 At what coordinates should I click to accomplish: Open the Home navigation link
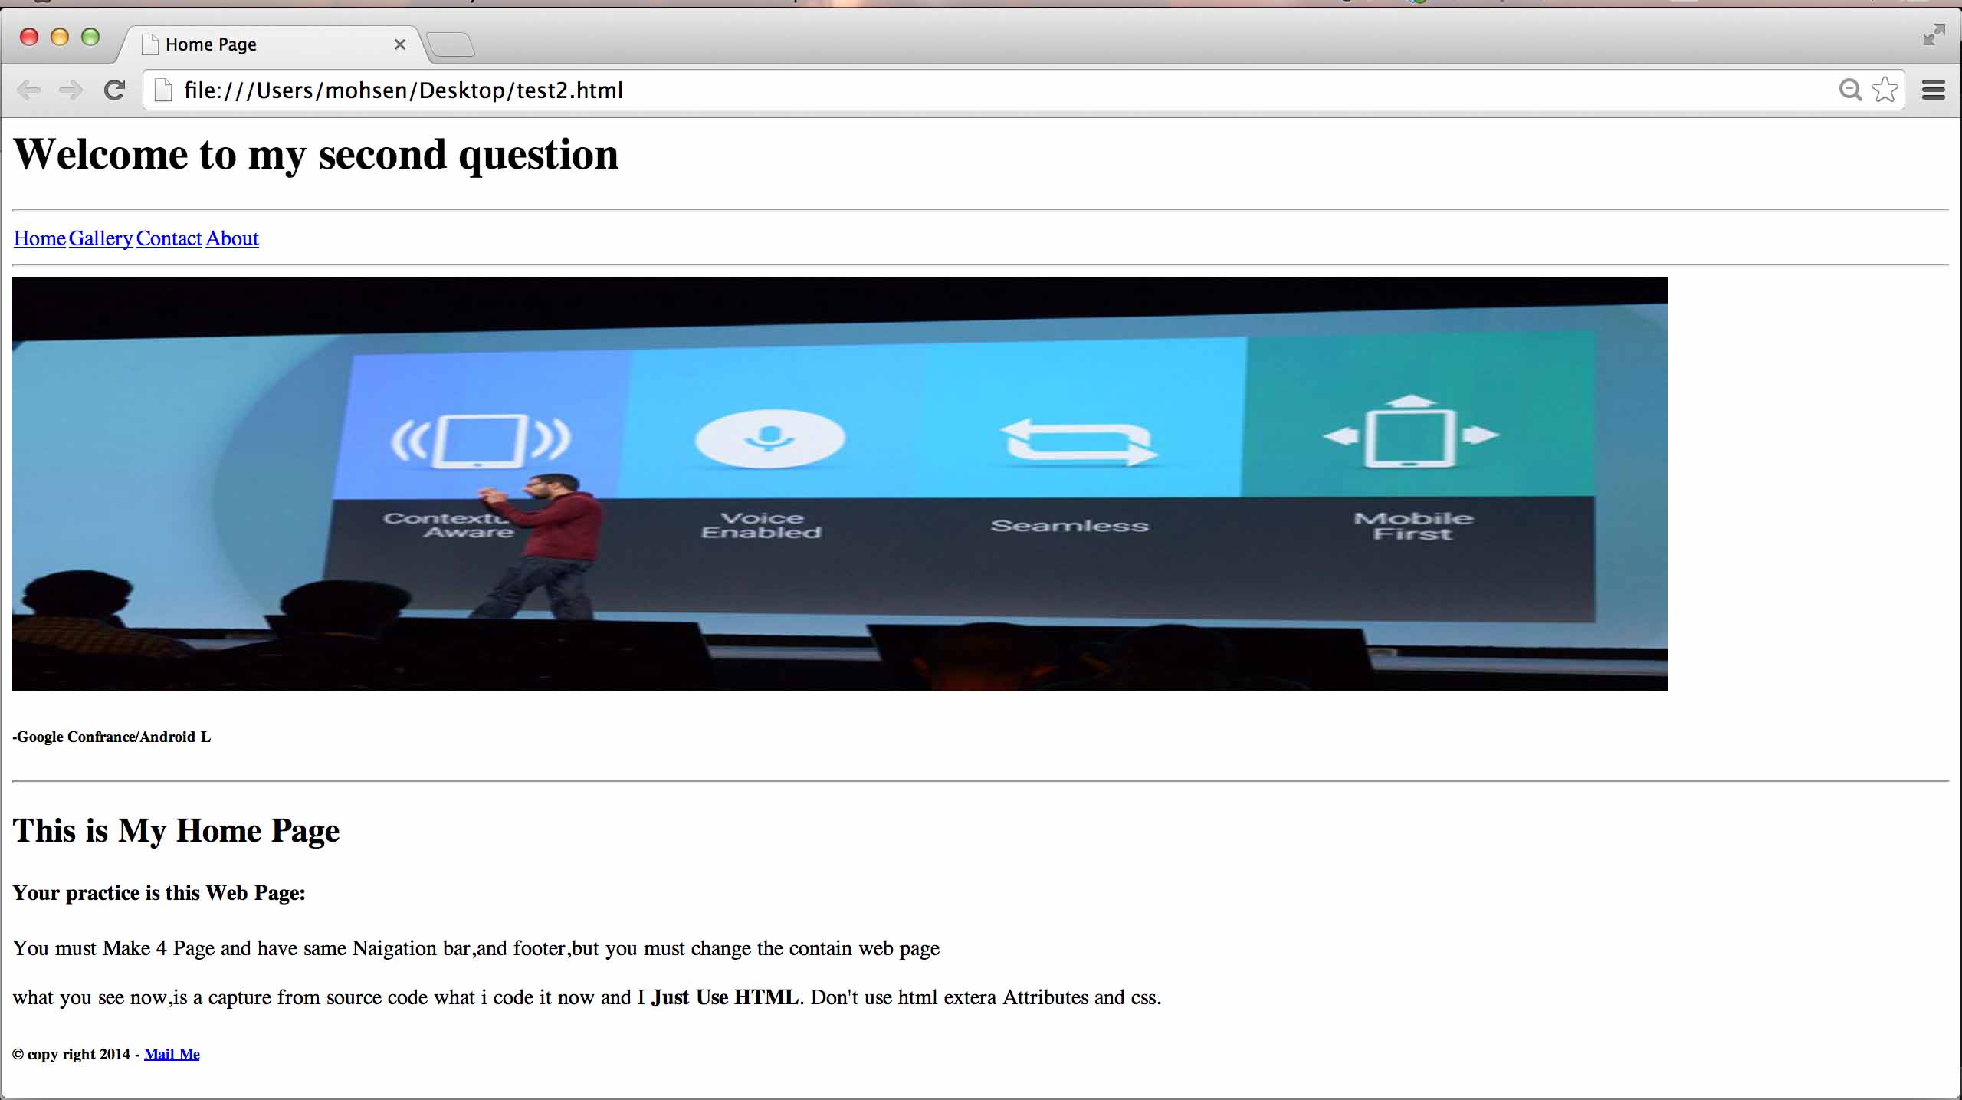pyautogui.click(x=40, y=238)
